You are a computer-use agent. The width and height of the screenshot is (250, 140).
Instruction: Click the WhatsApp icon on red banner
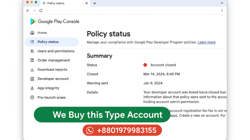pyautogui.click(x=90, y=130)
